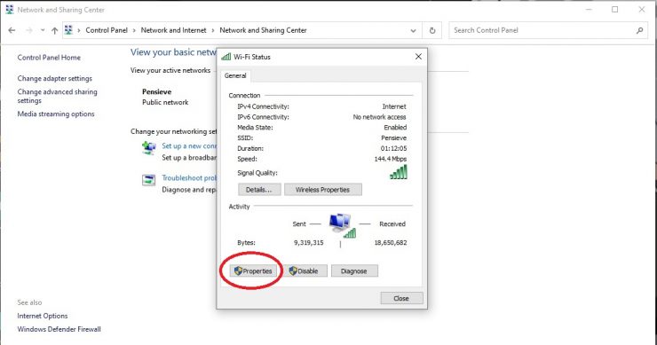The width and height of the screenshot is (657, 345).
Task: Click the Wi-Fi Status title signal icon
Action: [x=226, y=57]
